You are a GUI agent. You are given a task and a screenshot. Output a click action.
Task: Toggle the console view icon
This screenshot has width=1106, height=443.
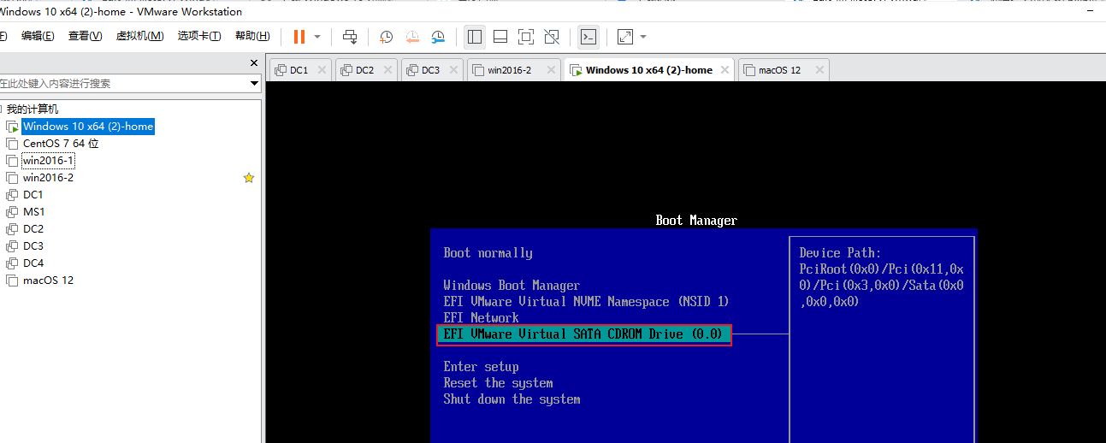click(x=588, y=37)
